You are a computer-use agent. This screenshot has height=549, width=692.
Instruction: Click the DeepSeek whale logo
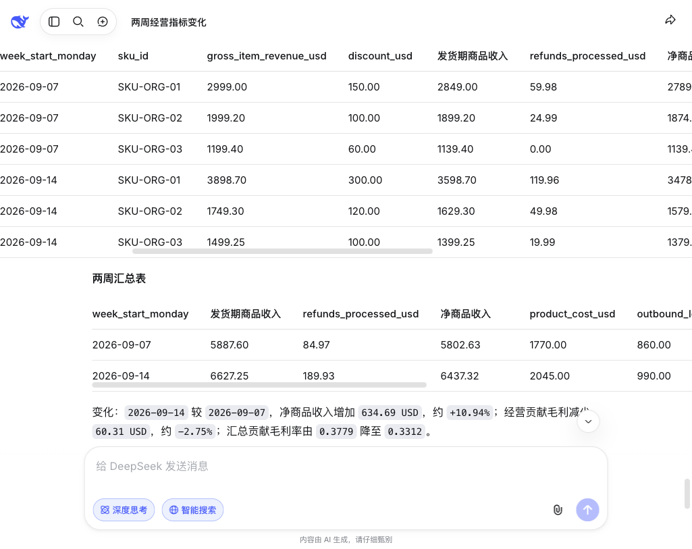(x=20, y=22)
